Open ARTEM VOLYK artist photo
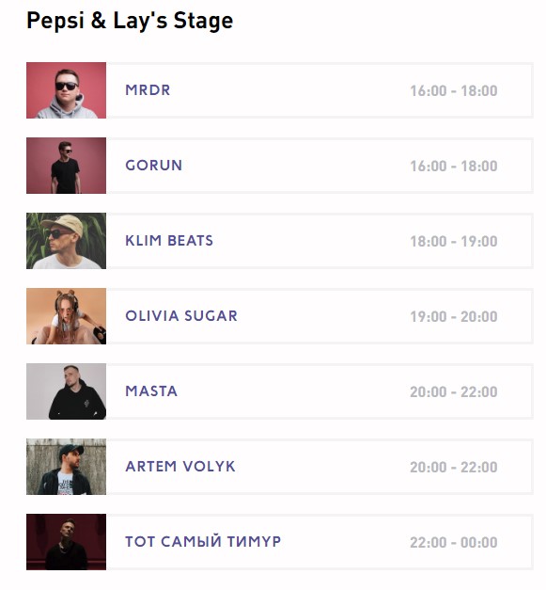Screen dimensions: 546x590 [x=66, y=467]
